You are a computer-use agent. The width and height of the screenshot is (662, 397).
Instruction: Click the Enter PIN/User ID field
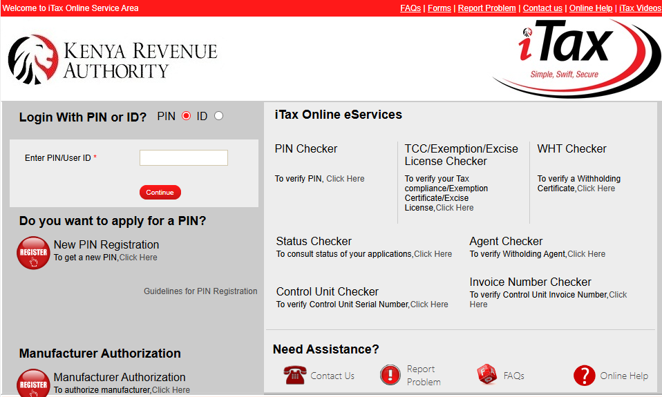click(183, 158)
